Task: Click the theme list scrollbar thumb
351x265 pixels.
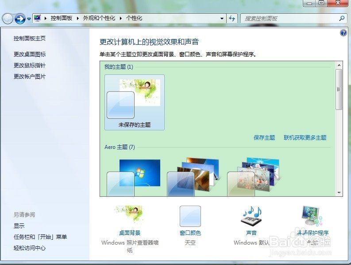Action: (x=339, y=90)
